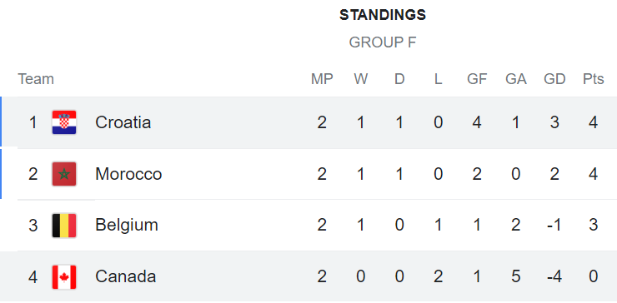Viewport: 617px width, 303px height.
Task: Click the STANDINGS heading
Action: [x=383, y=15]
